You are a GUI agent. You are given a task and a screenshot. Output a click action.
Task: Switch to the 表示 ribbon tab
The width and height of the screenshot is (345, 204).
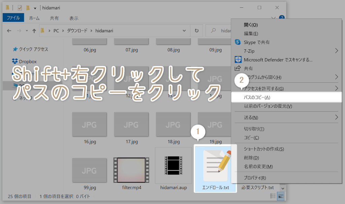74,18
